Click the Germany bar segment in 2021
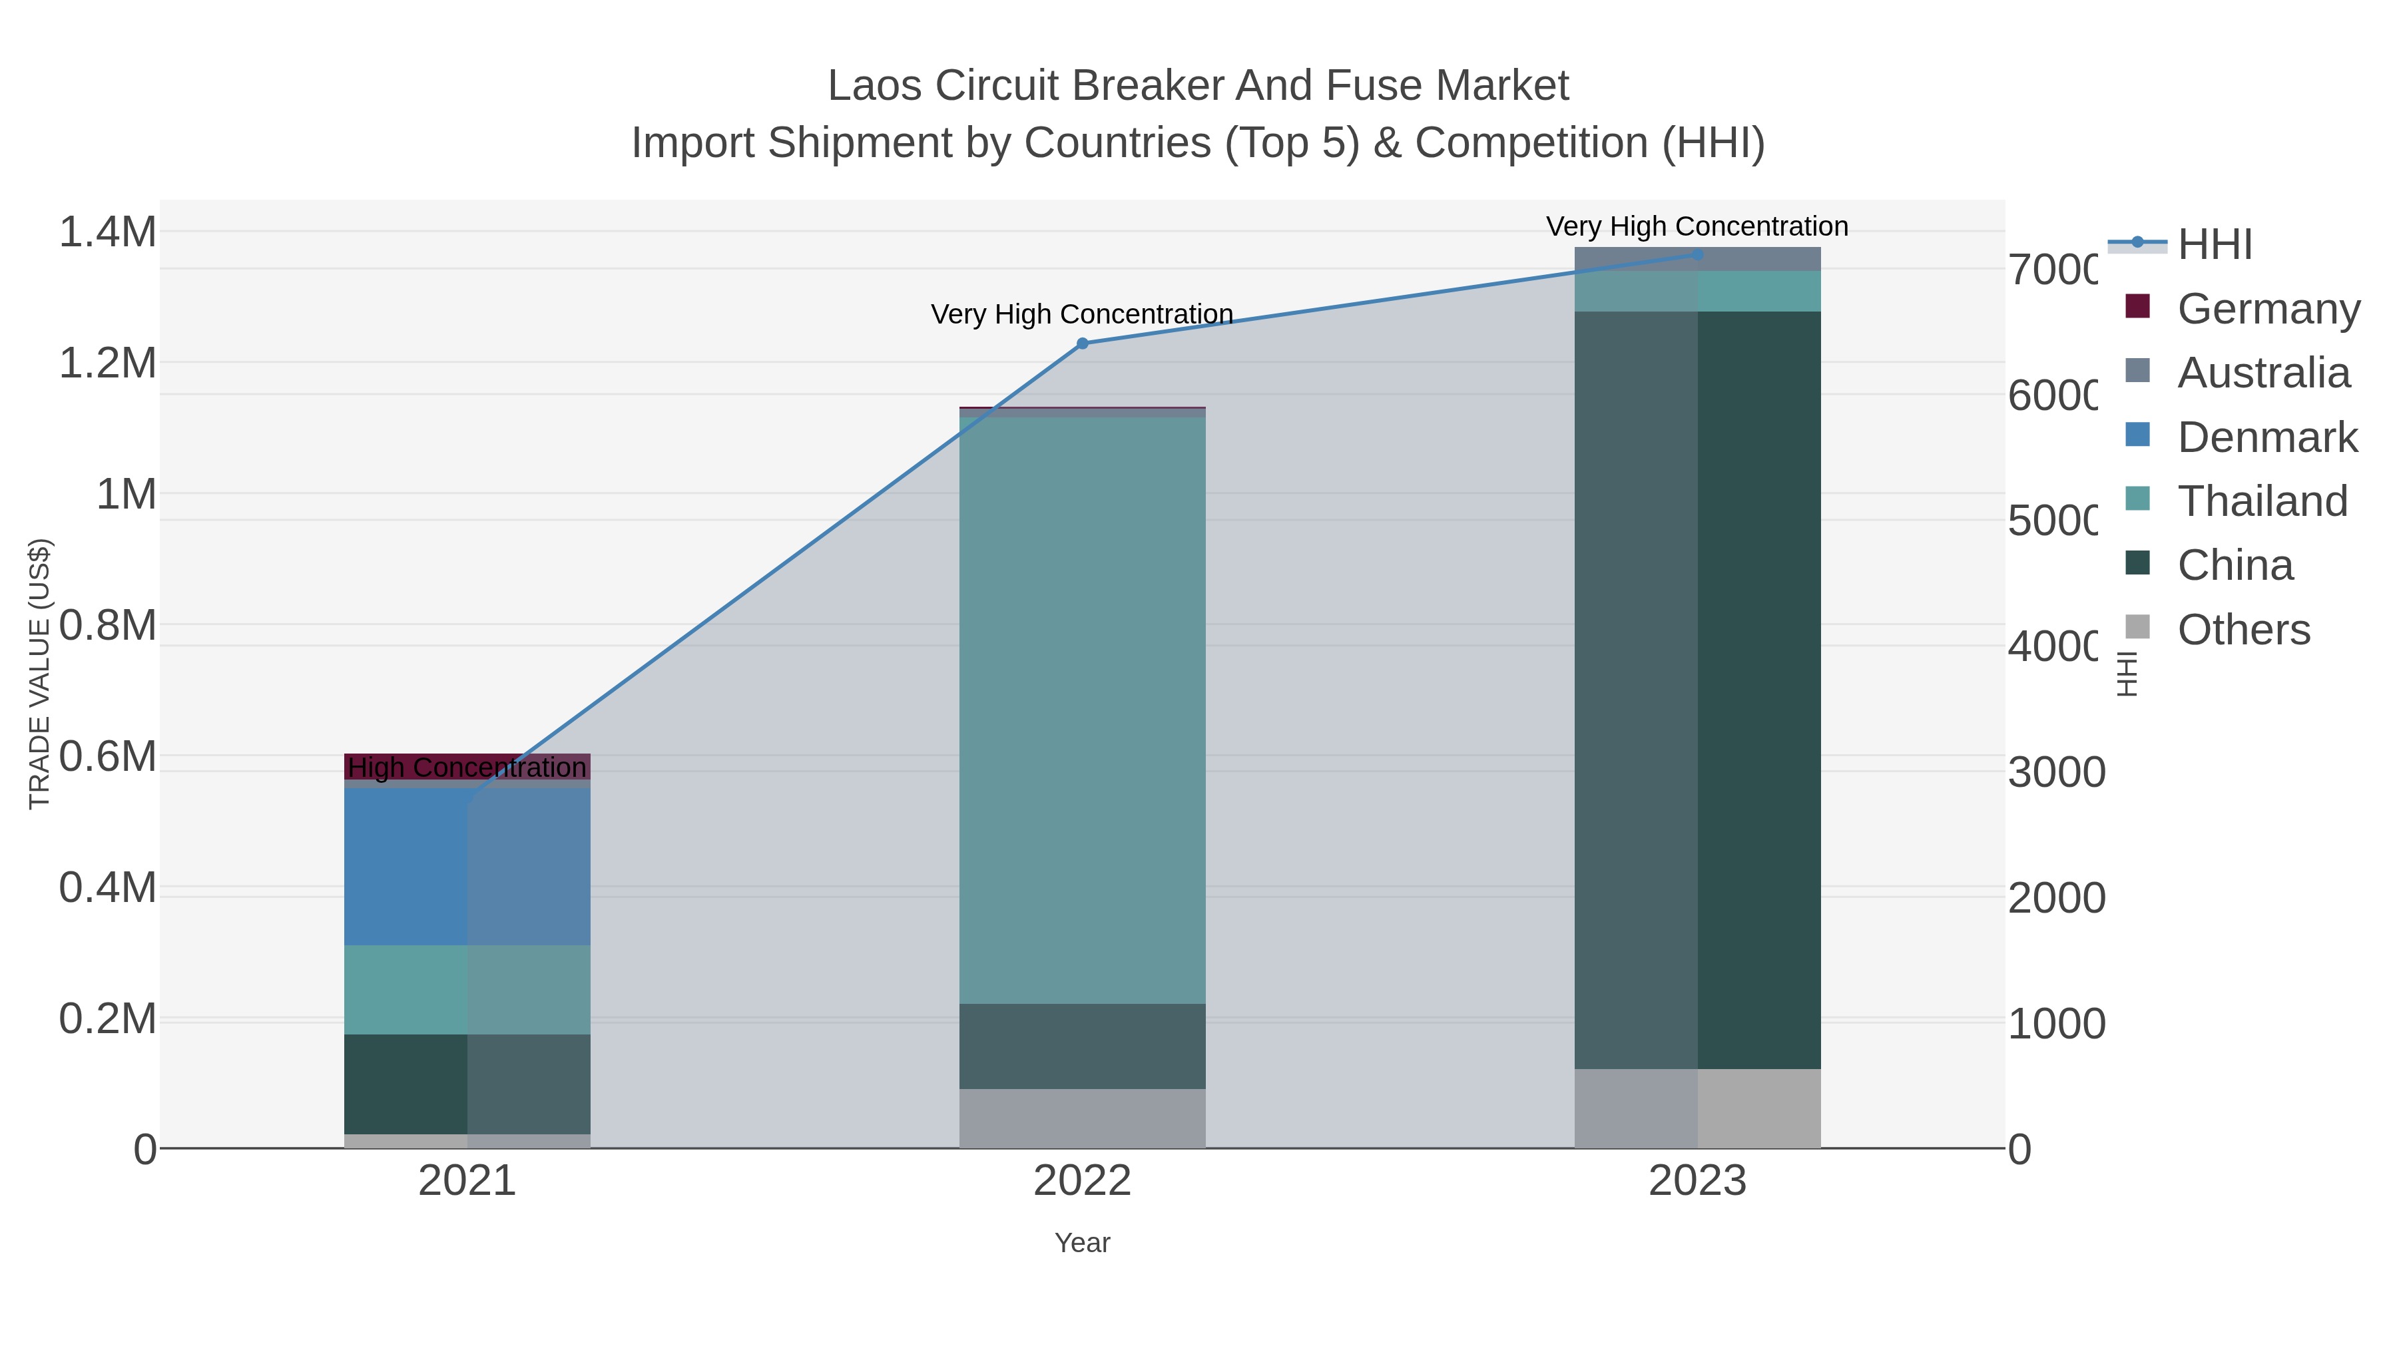 tap(467, 767)
